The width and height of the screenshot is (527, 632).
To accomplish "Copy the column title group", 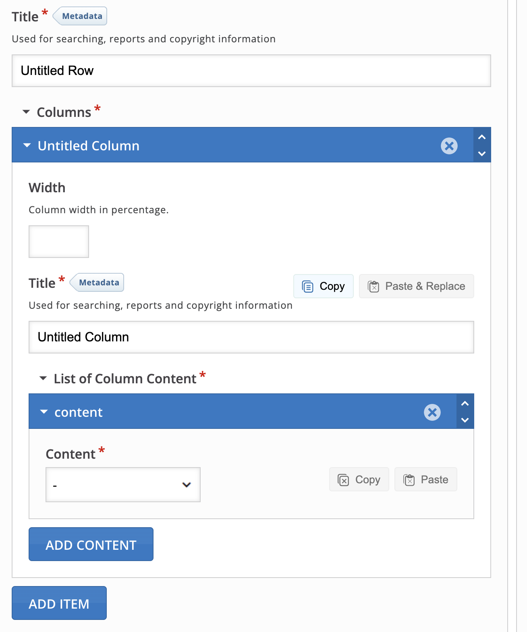I will 324,286.
